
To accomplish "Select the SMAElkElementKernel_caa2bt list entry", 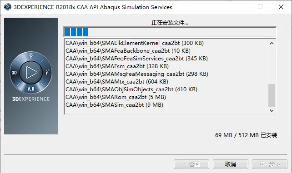I will tap(135, 43).
